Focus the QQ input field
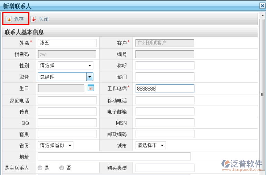 pos(67,123)
